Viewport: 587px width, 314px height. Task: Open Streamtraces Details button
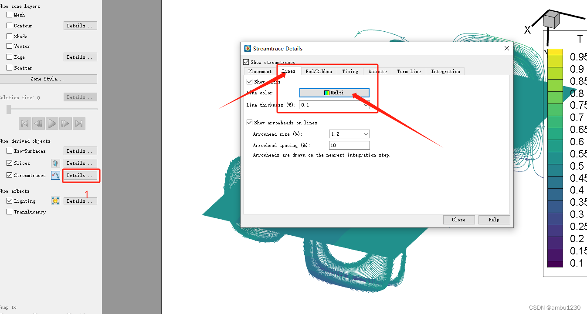pos(80,175)
